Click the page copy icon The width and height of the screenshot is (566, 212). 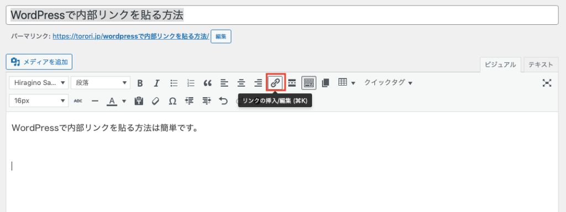pyautogui.click(x=325, y=83)
